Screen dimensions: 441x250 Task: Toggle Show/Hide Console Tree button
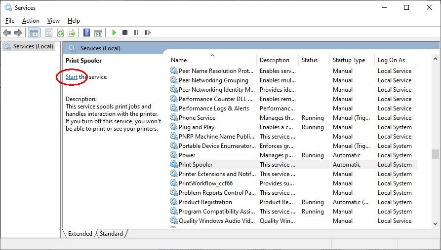coord(34,33)
